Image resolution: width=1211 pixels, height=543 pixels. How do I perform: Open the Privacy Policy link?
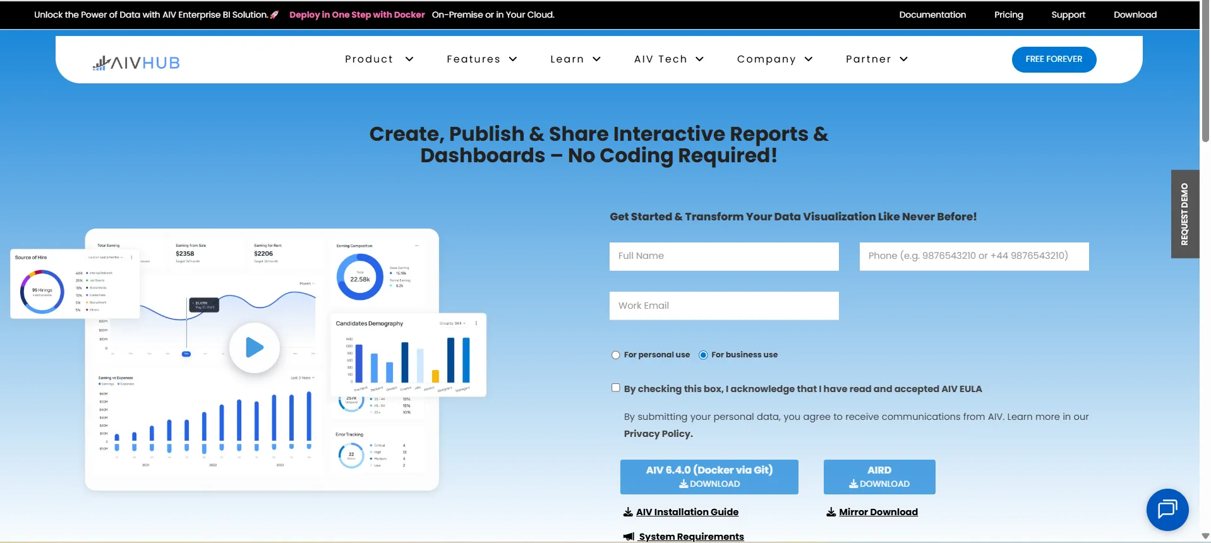[x=658, y=434]
